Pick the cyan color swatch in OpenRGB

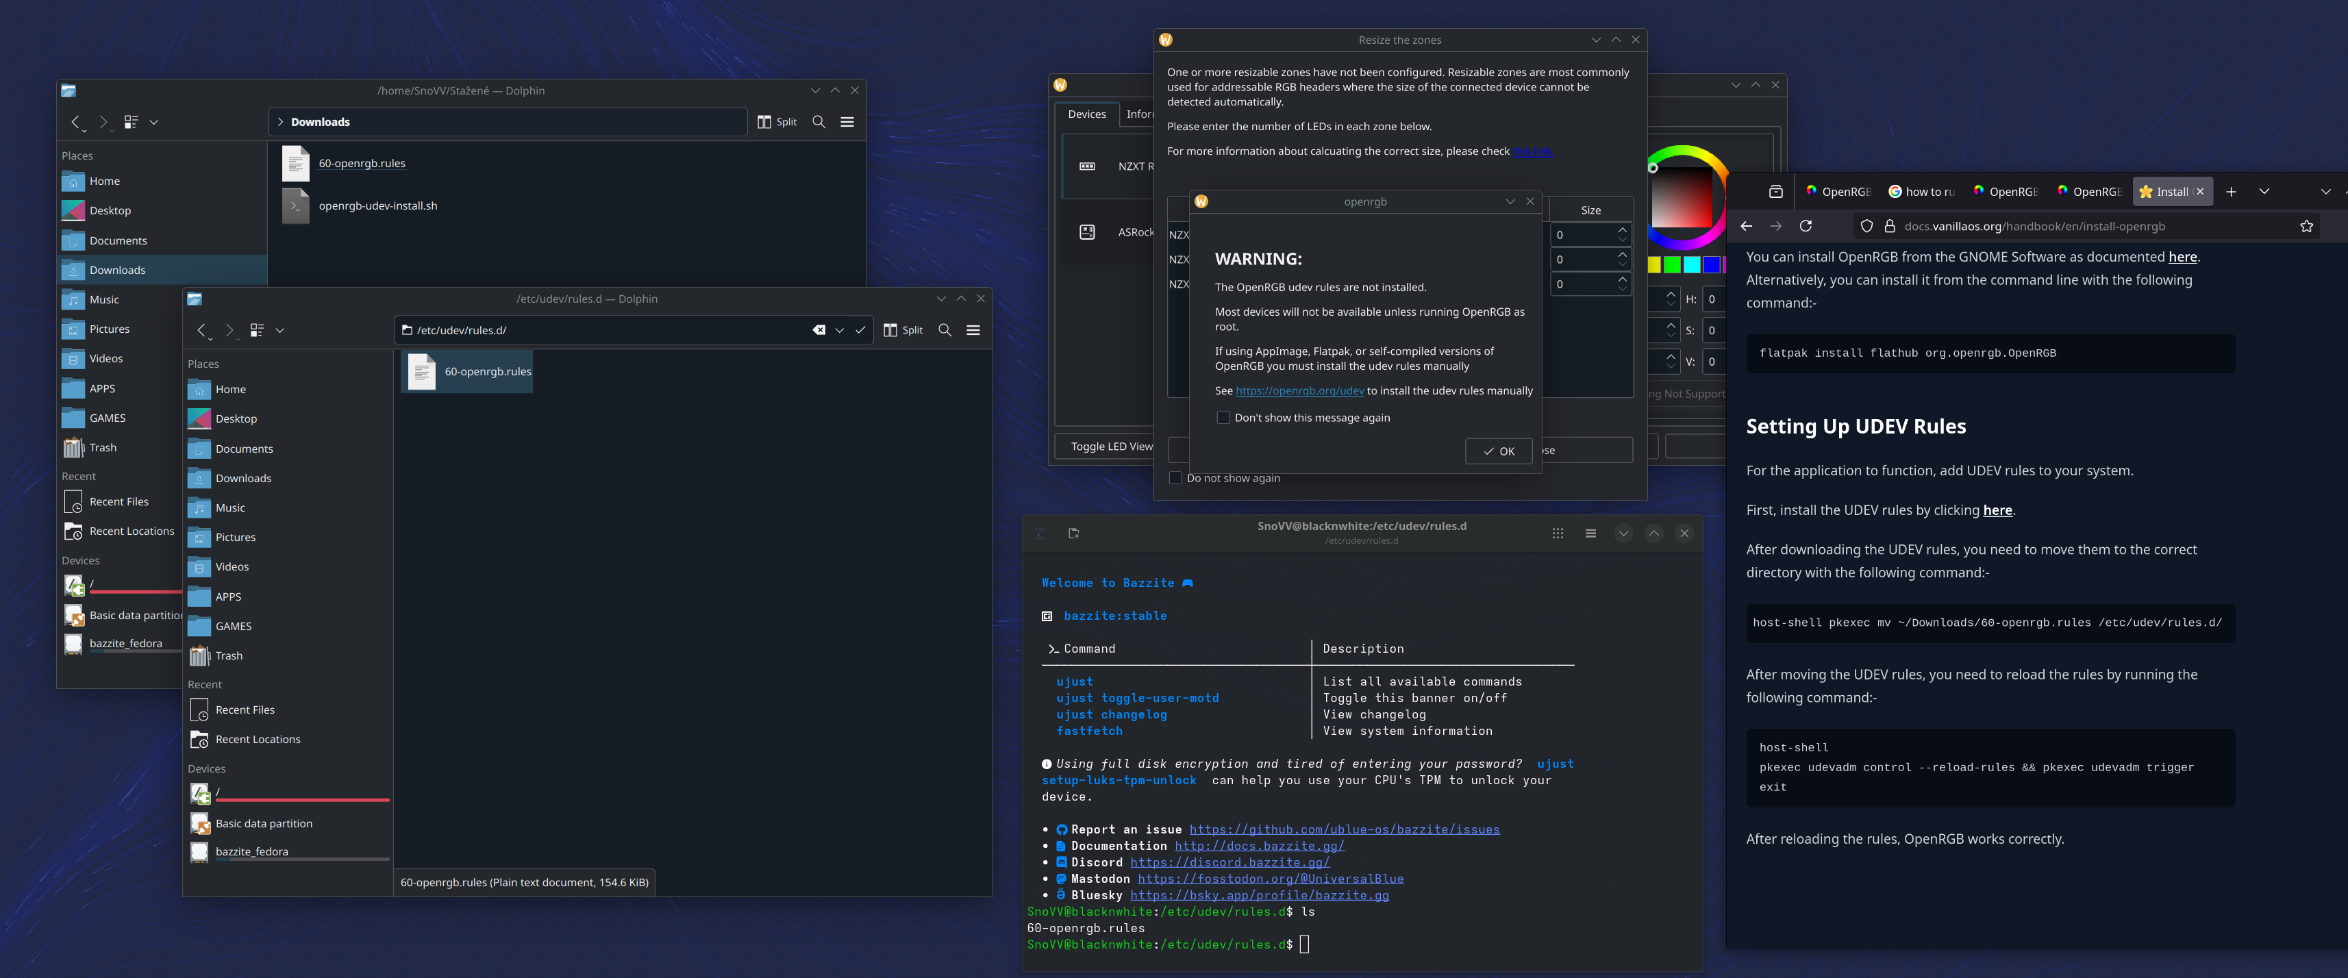pyautogui.click(x=1692, y=264)
